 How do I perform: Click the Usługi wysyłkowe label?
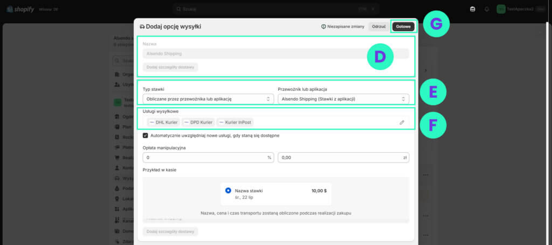coord(161,111)
